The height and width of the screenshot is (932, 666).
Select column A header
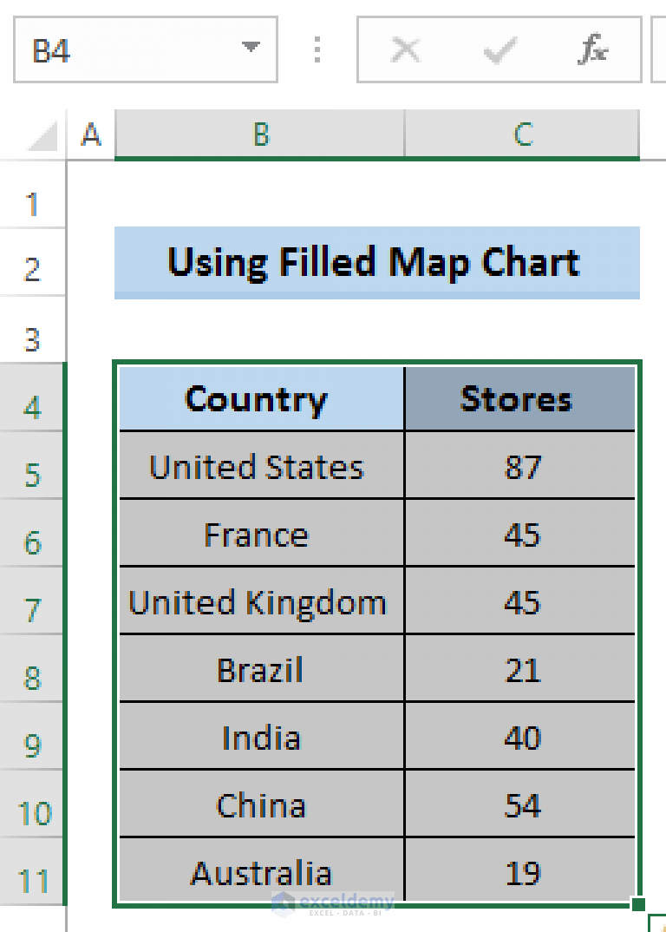click(90, 135)
